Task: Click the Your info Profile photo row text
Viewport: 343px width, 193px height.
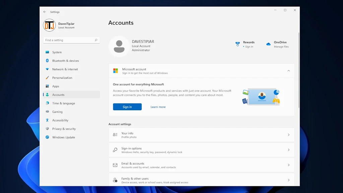Action: tap(129, 137)
